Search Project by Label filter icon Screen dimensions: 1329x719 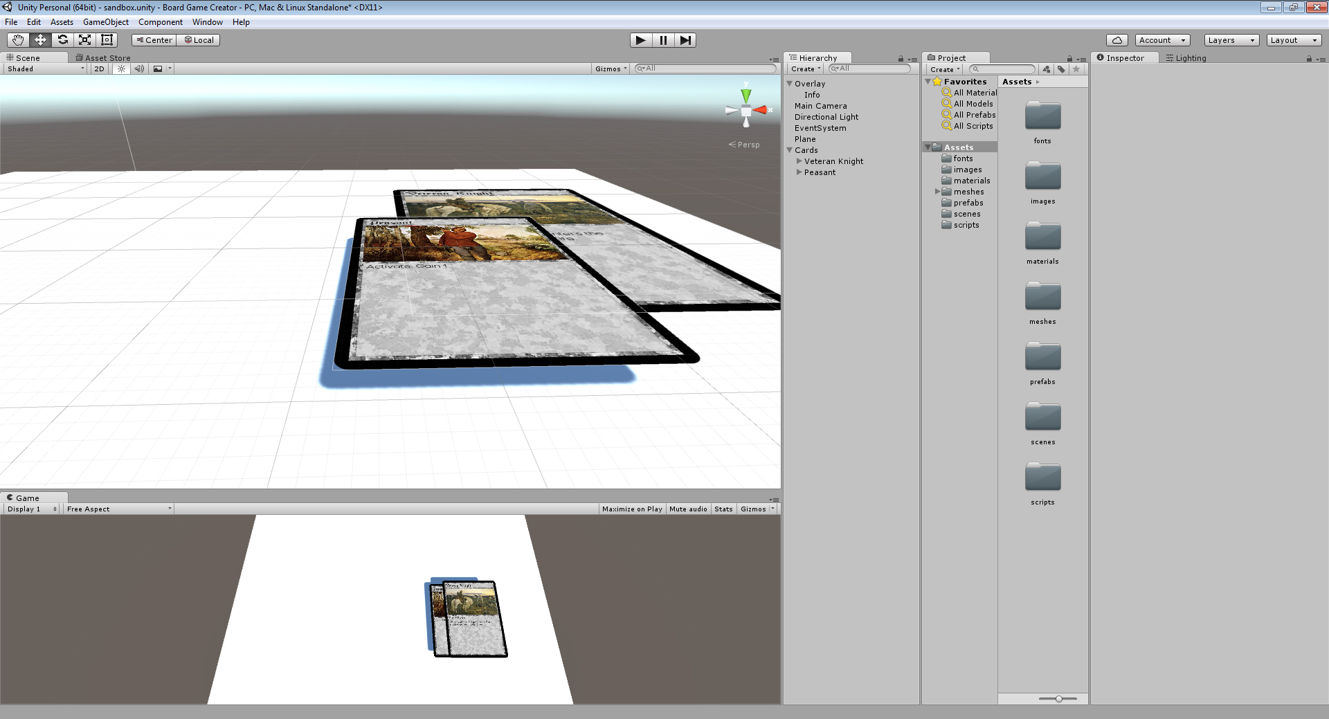point(1061,69)
